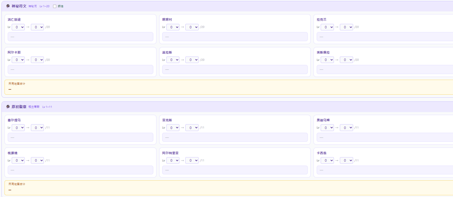The image size is (453, 197).
Task: Open the starting level dropdown for 塞尔提乌
Action: [x=18, y=127]
